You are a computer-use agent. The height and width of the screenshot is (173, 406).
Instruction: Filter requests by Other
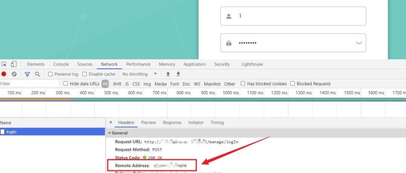[230, 84]
